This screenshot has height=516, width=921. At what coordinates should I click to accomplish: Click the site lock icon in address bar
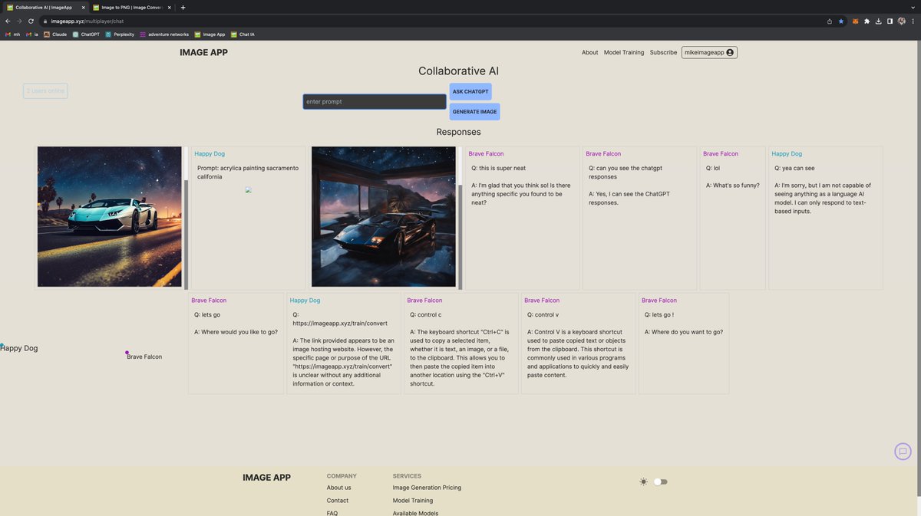(45, 21)
